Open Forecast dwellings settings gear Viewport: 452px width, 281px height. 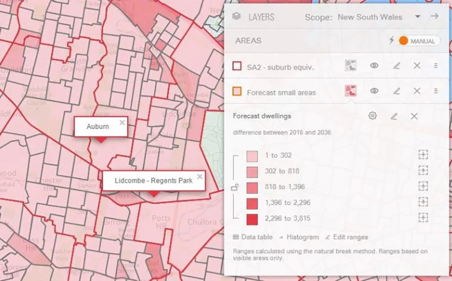point(373,116)
